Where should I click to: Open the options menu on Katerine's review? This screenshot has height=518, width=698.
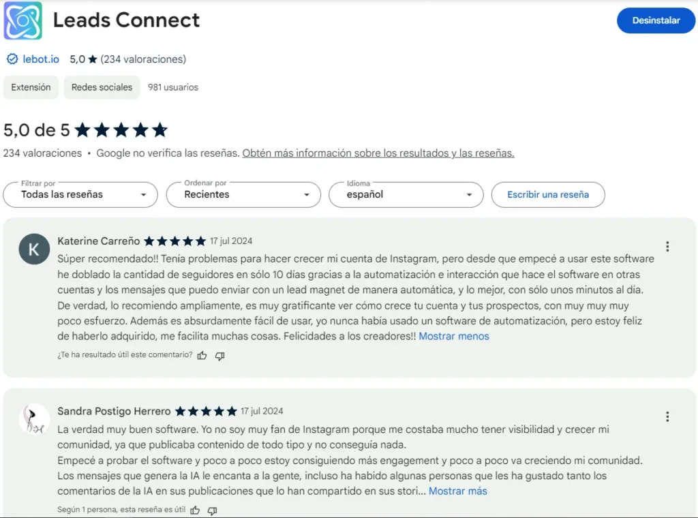(668, 246)
